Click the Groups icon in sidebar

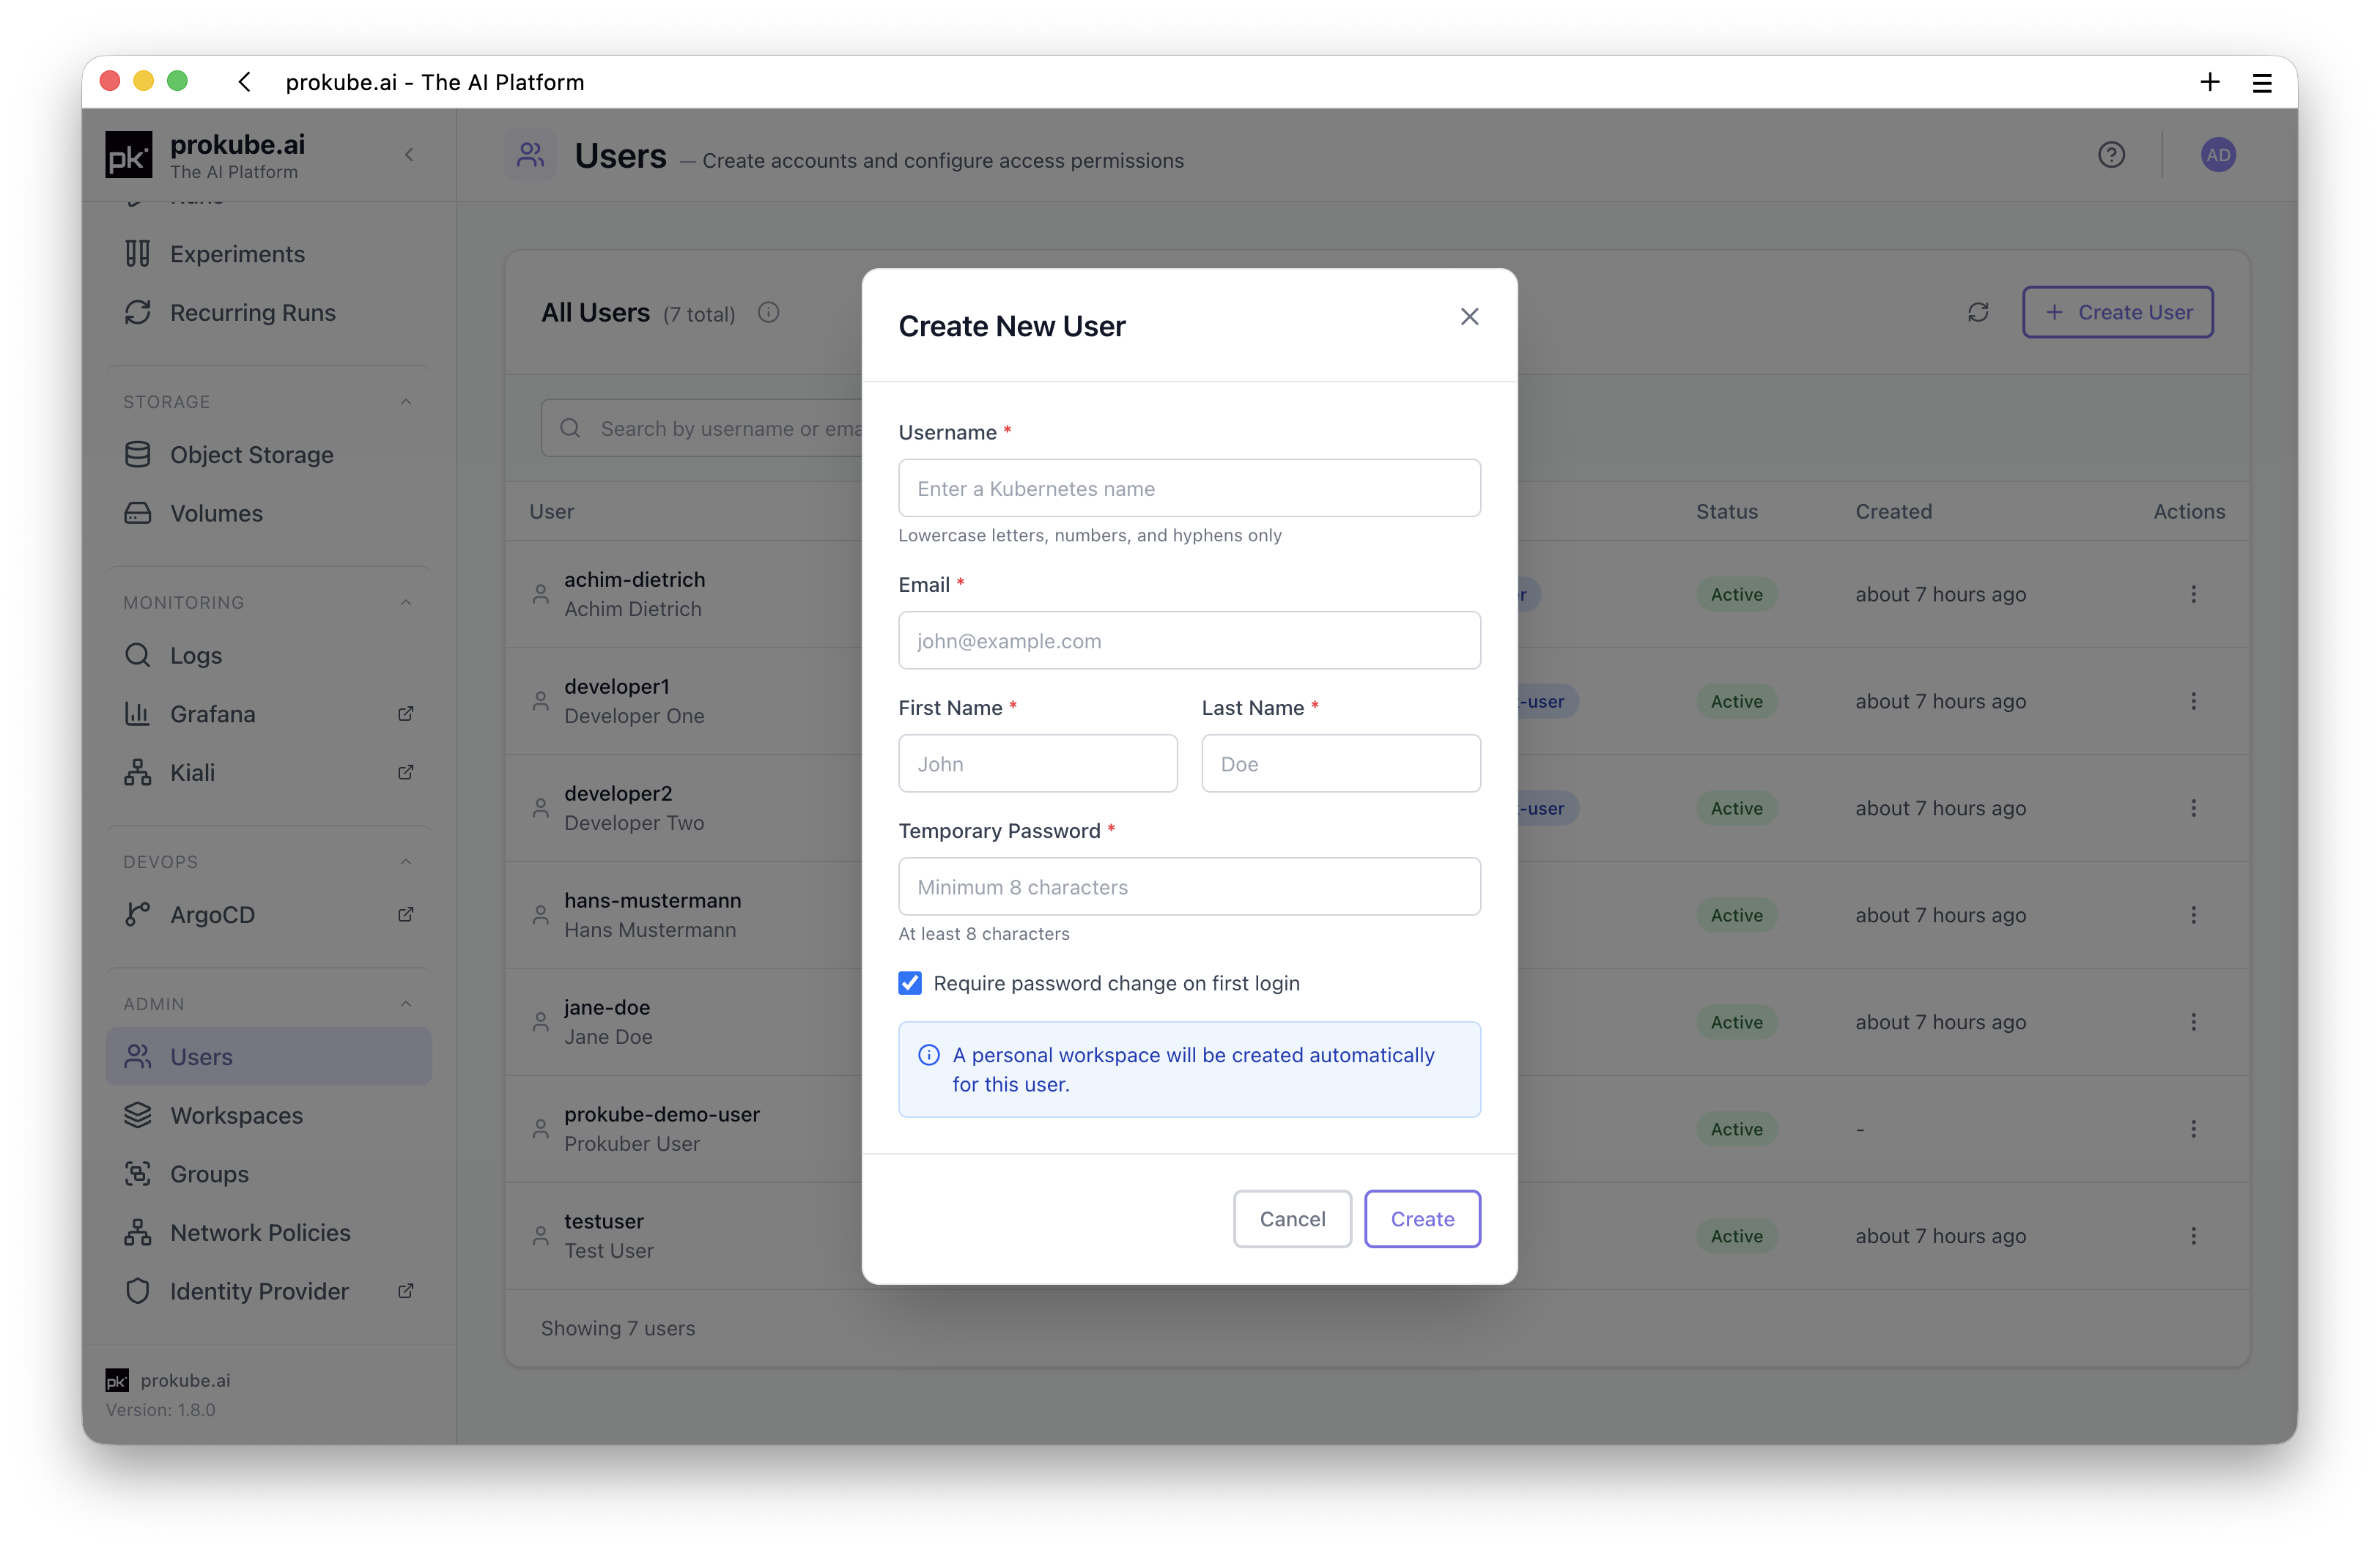tap(138, 1174)
